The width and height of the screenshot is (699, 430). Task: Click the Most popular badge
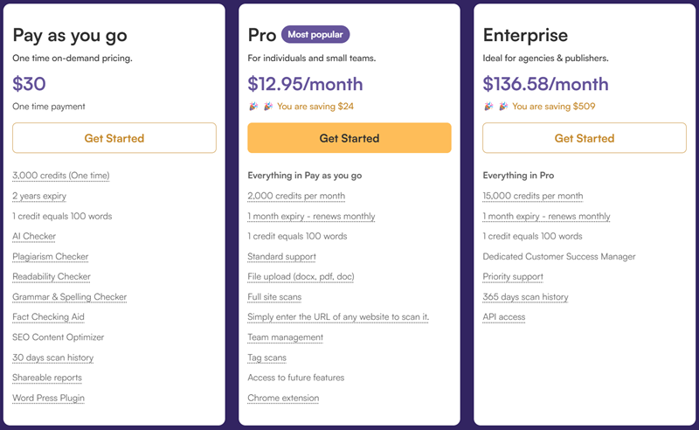pos(315,34)
